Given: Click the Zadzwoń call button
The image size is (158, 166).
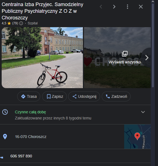Looking at the screenshot, I should [x=116, y=96].
